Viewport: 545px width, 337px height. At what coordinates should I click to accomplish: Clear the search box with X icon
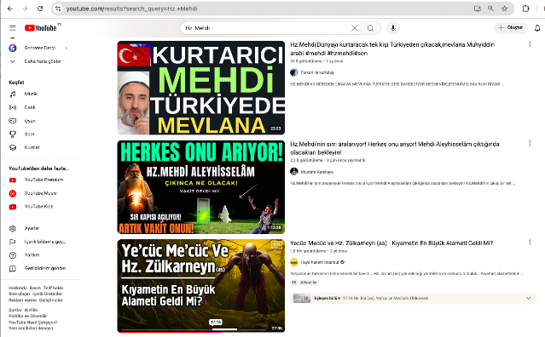coord(354,28)
